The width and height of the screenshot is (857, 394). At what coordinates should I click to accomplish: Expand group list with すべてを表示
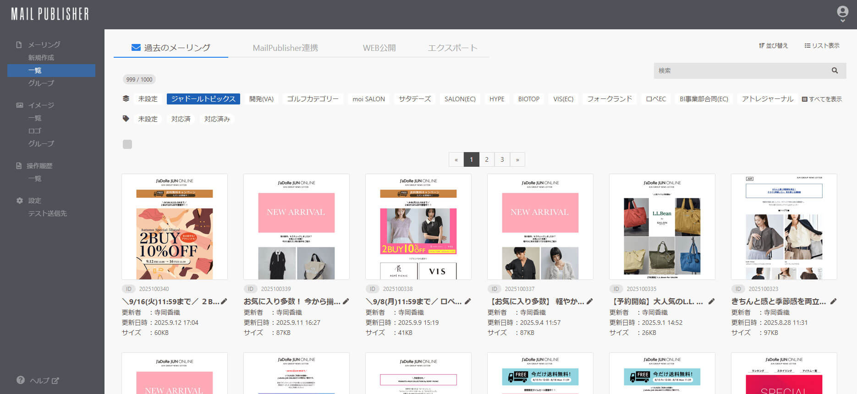[822, 99]
